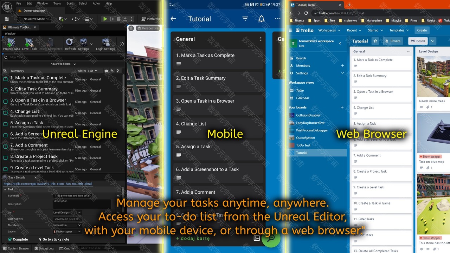This screenshot has width=450, height=253.
Task: Open the Workspaces dropdown in the Trello header
Action: point(329,30)
